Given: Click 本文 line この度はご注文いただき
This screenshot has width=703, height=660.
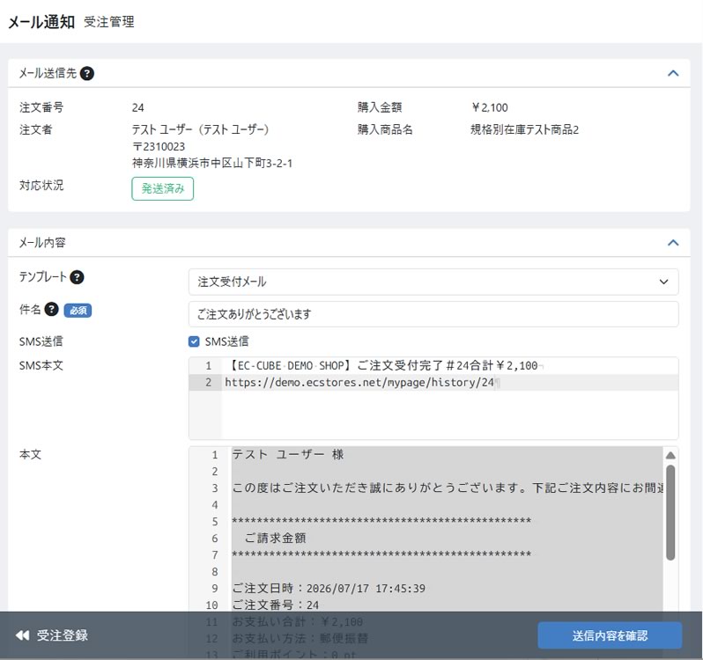Looking at the screenshot, I should [x=448, y=488].
